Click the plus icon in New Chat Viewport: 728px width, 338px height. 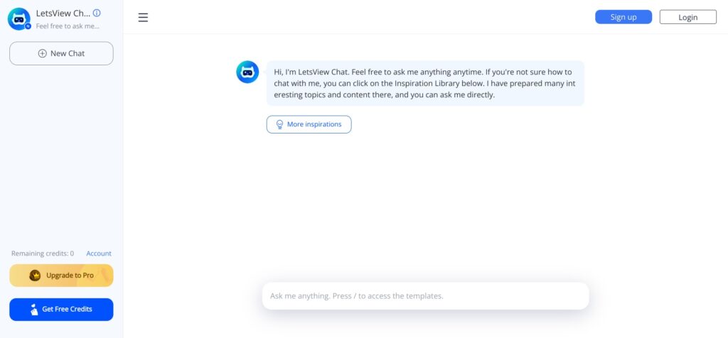point(42,53)
